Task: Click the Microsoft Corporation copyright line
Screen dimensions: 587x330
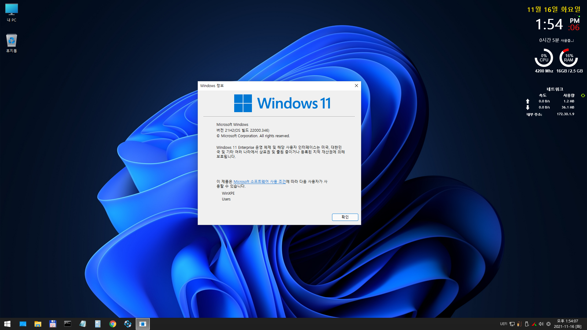Action: (253, 136)
